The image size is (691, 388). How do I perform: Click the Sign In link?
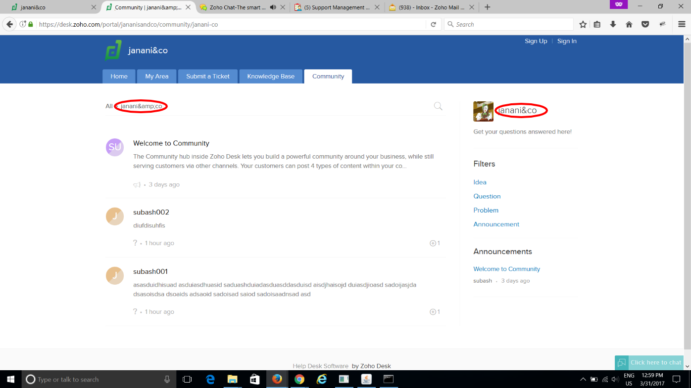coord(567,41)
